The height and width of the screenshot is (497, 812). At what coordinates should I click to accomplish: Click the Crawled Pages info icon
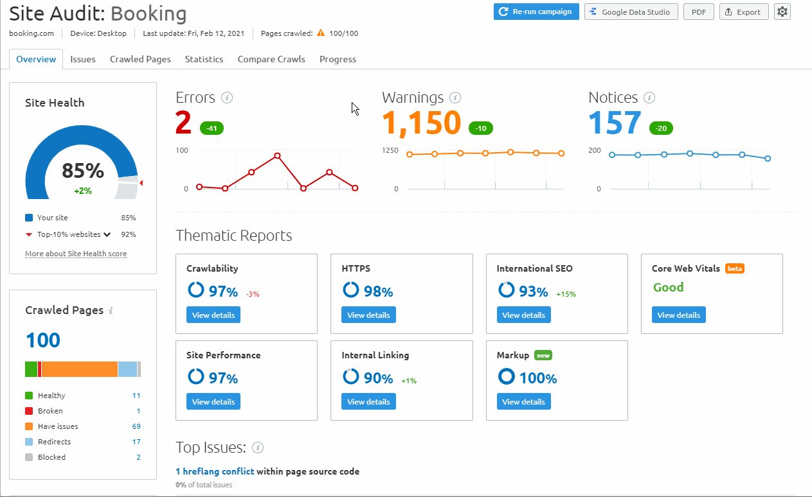(111, 311)
